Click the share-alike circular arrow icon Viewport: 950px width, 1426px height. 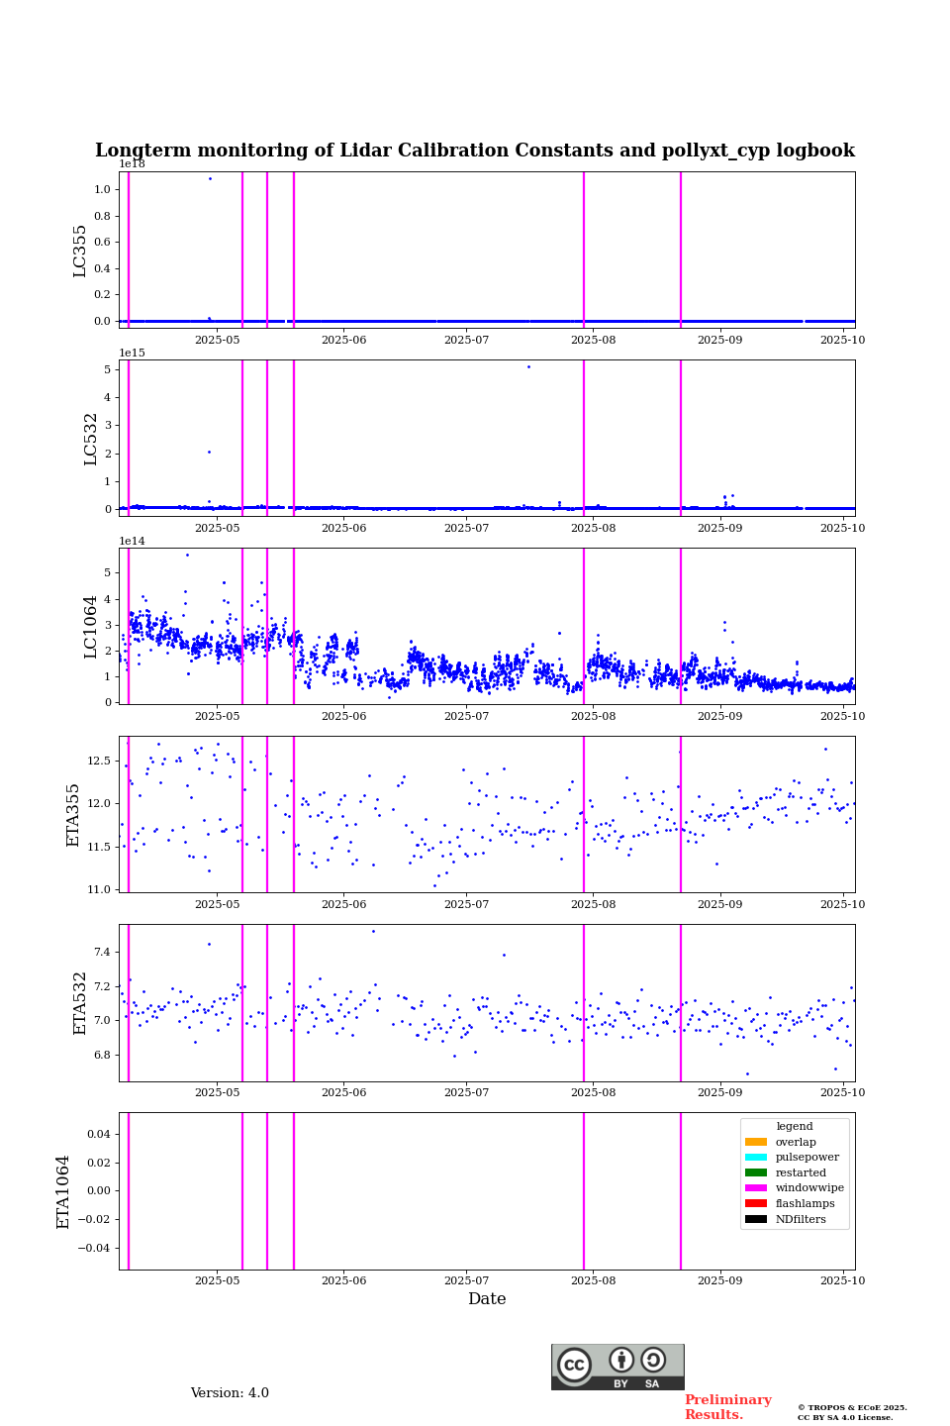653,1360
